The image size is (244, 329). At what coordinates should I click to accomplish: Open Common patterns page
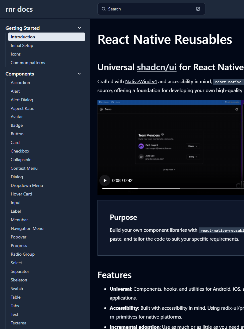click(x=28, y=63)
